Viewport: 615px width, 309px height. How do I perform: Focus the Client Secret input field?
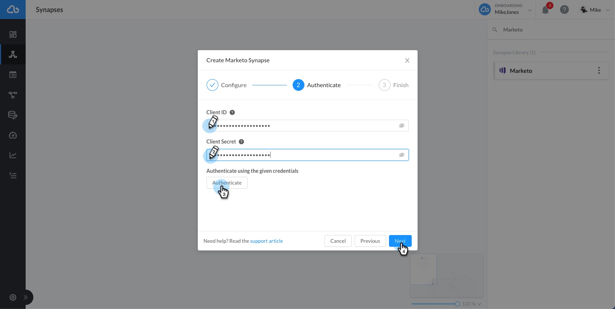pos(307,155)
